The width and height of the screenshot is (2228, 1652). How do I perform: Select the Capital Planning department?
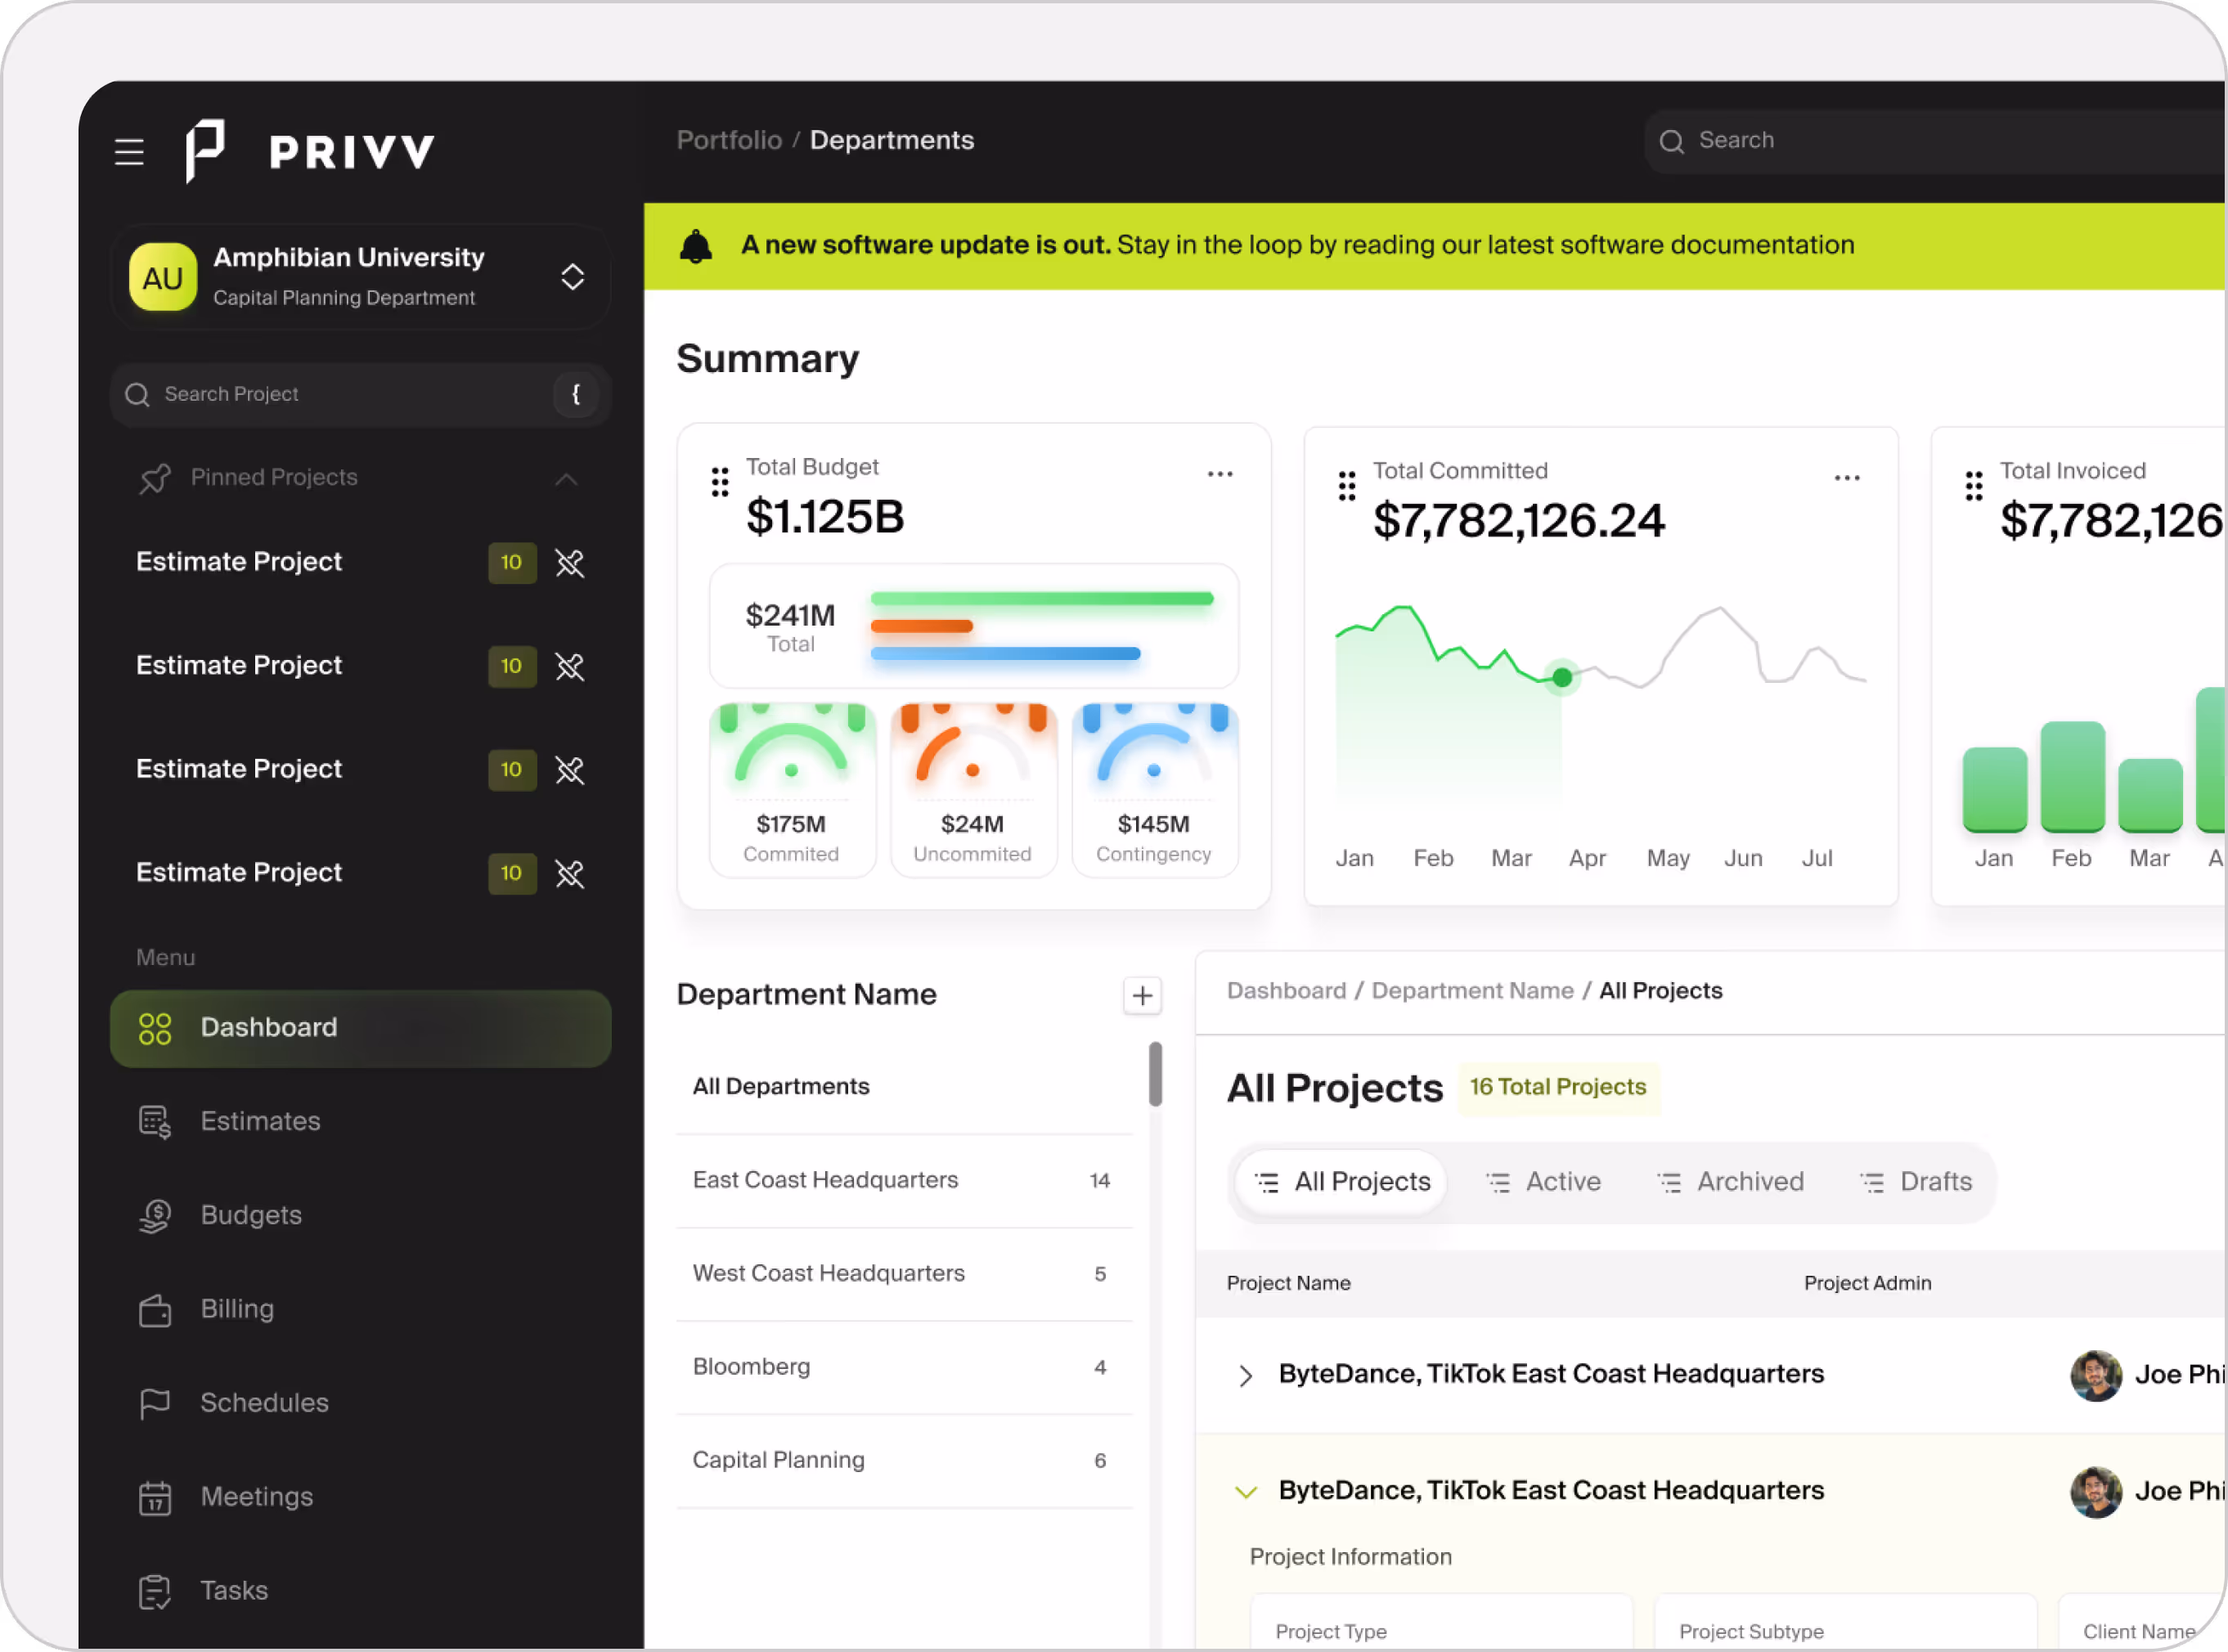tap(904, 1461)
